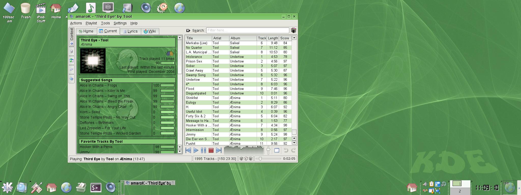This screenshot has width=521, height=195.
Task: Select the Sober row in playlist
Action: (238, 66)
